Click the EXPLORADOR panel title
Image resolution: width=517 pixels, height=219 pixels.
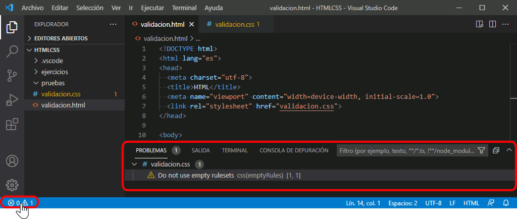pyautogui.click(x=51, y=24)
